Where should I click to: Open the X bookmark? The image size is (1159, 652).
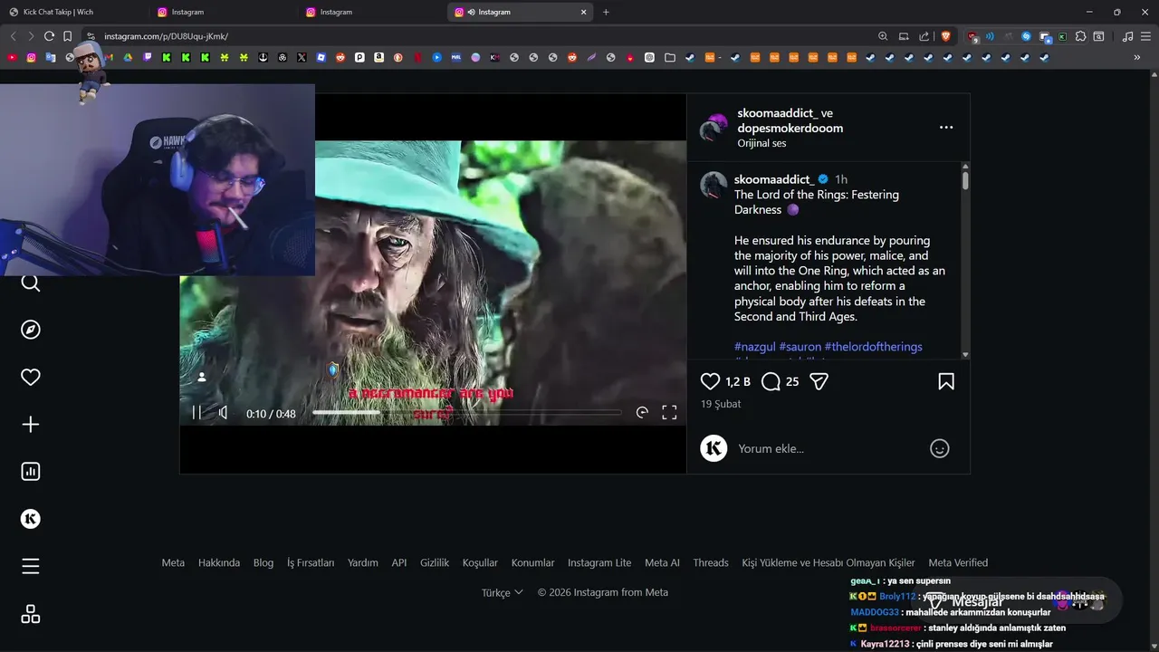pos(302,58)
